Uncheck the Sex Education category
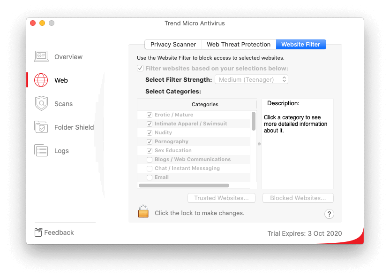Image resolution: width=390 pixels, height=279 pixels. [150, 151]
